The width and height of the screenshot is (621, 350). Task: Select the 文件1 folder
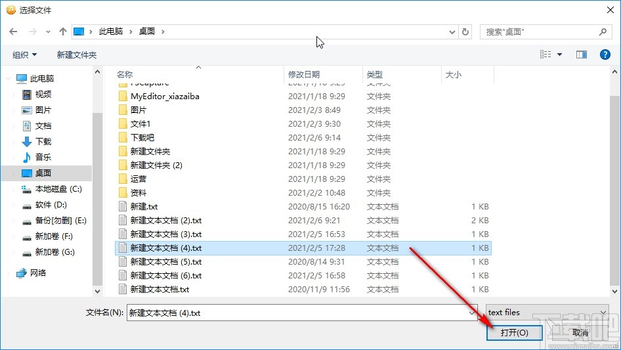(140, 123)
